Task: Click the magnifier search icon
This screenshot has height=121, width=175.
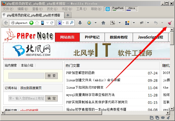Action: coord(72,23)
